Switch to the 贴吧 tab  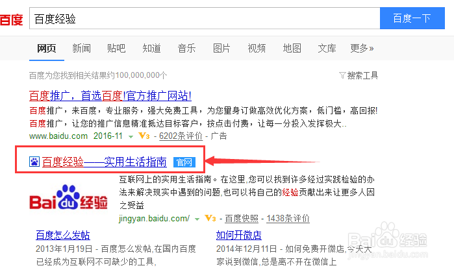click(x=116, y=48)
